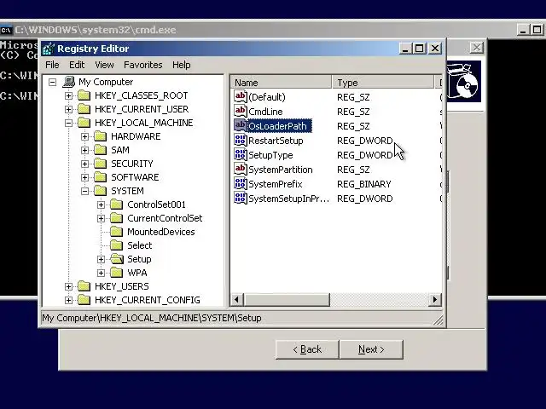Open the Favorites menu
Image resolution: width=546 pixels, height=409 pixels.
[x=142, y=65]
